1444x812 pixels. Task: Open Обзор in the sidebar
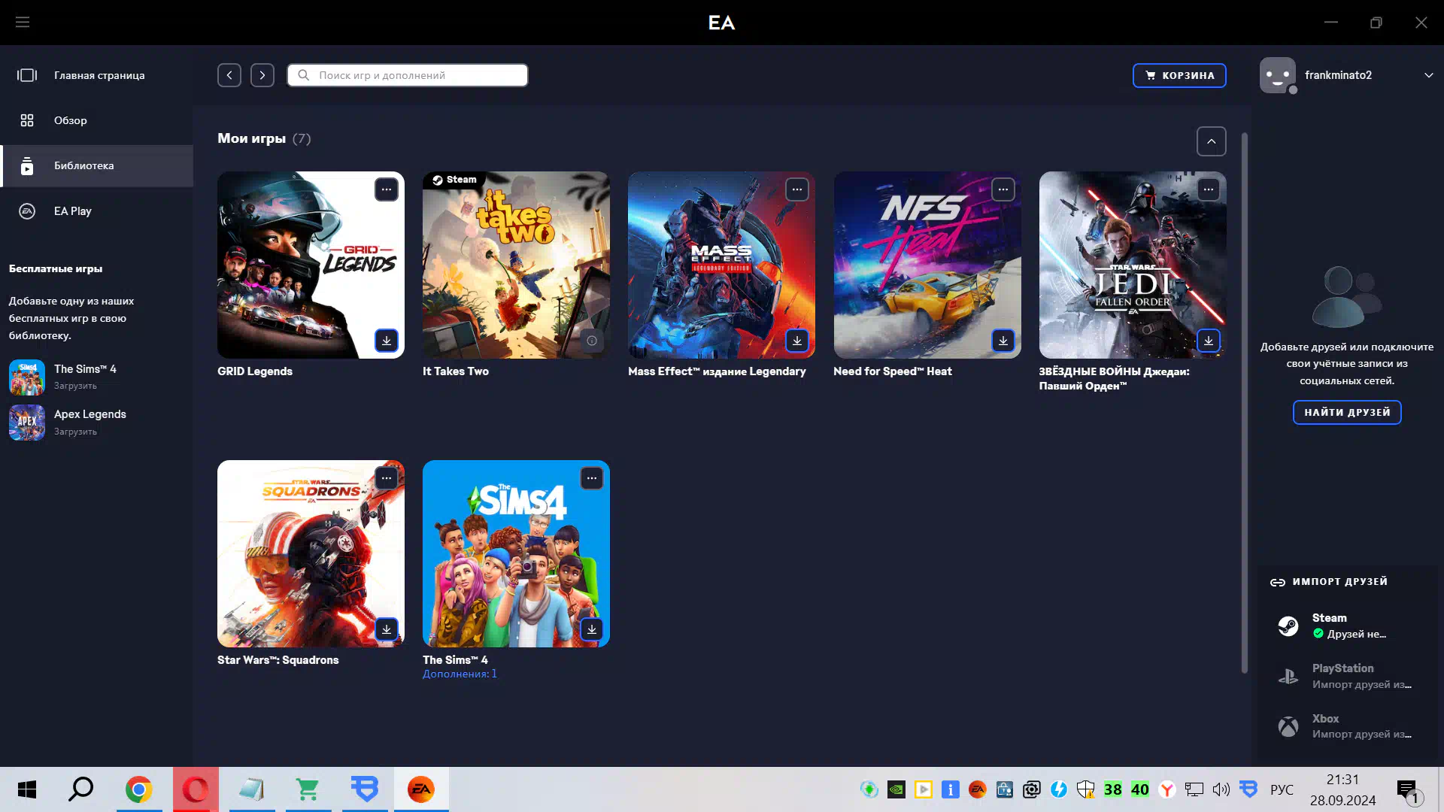point(97,120)
